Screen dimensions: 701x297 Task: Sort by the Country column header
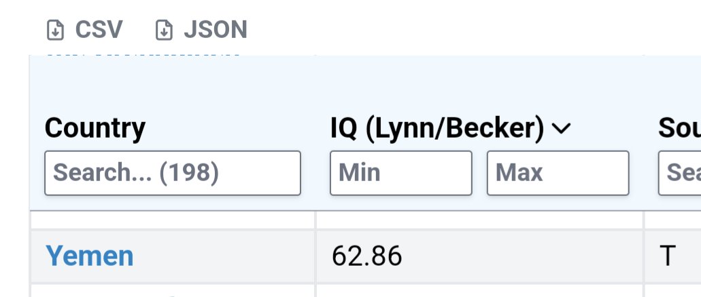(95, 128)
